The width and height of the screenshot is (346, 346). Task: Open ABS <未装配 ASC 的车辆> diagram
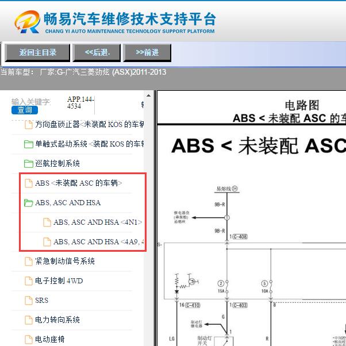[78, 183]
